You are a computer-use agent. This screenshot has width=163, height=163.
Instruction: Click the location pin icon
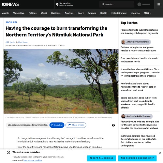(x=57, y=4)
